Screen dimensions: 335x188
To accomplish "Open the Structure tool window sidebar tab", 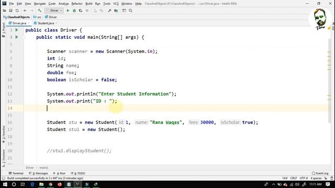I will (4, 158).
